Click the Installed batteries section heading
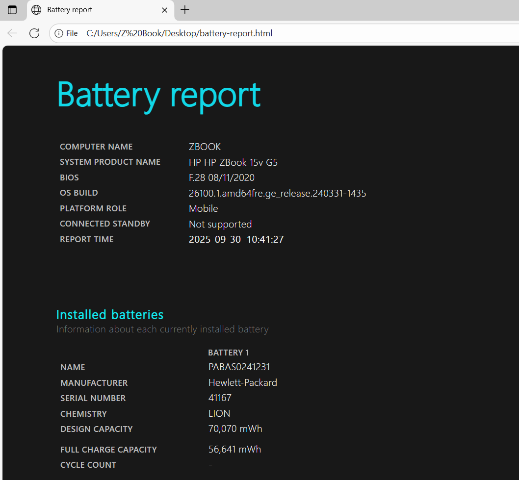The width and height of the screenshot is (519, 480). 110,314
